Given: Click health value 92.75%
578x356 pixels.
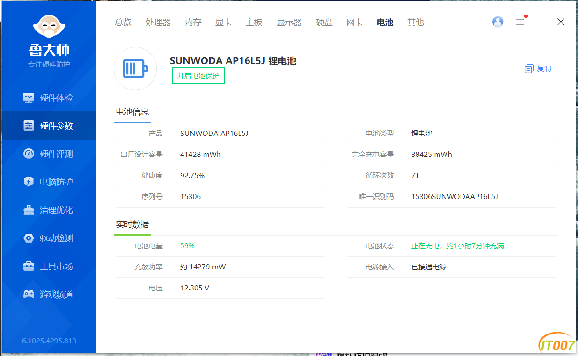Looking at the screenshot, I should 192,176.
